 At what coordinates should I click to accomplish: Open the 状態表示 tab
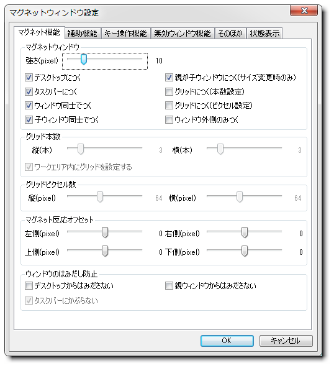264,34
